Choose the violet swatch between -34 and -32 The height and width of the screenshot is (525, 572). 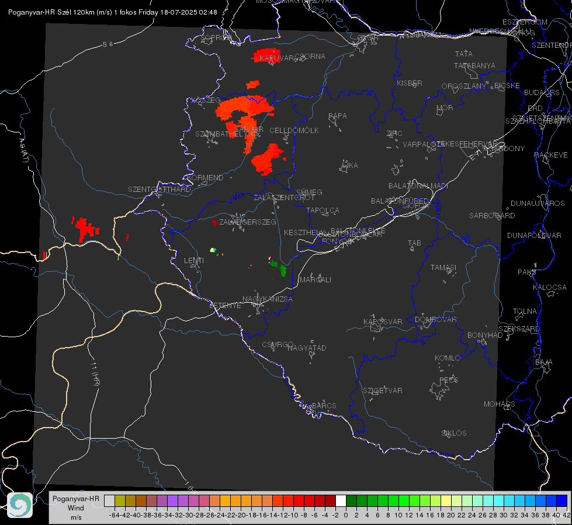(x=172, y=501)
